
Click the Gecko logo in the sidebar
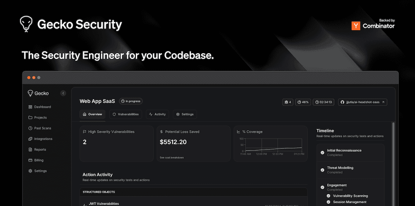click(x=38, y=93)
